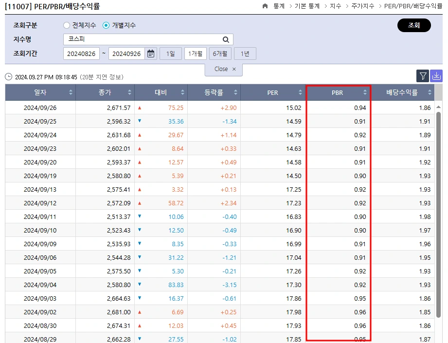This screenshot has width=448, height=343.
Task: Open the 주가지수 breadcrumb menu item
Action: 362,5
